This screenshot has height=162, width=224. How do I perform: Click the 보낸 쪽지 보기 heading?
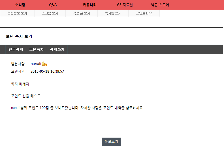tap(19, 36)
